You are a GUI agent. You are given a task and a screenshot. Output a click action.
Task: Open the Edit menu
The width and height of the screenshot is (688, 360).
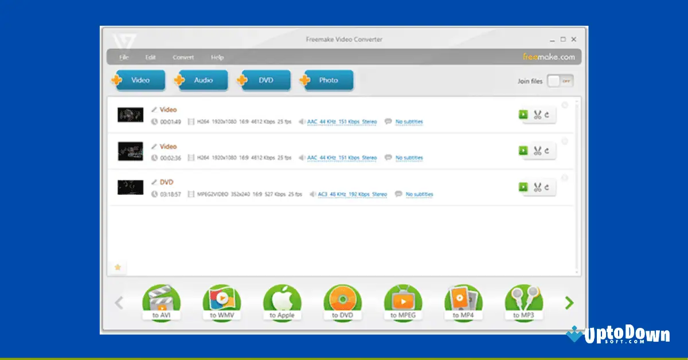pos(150,57)
